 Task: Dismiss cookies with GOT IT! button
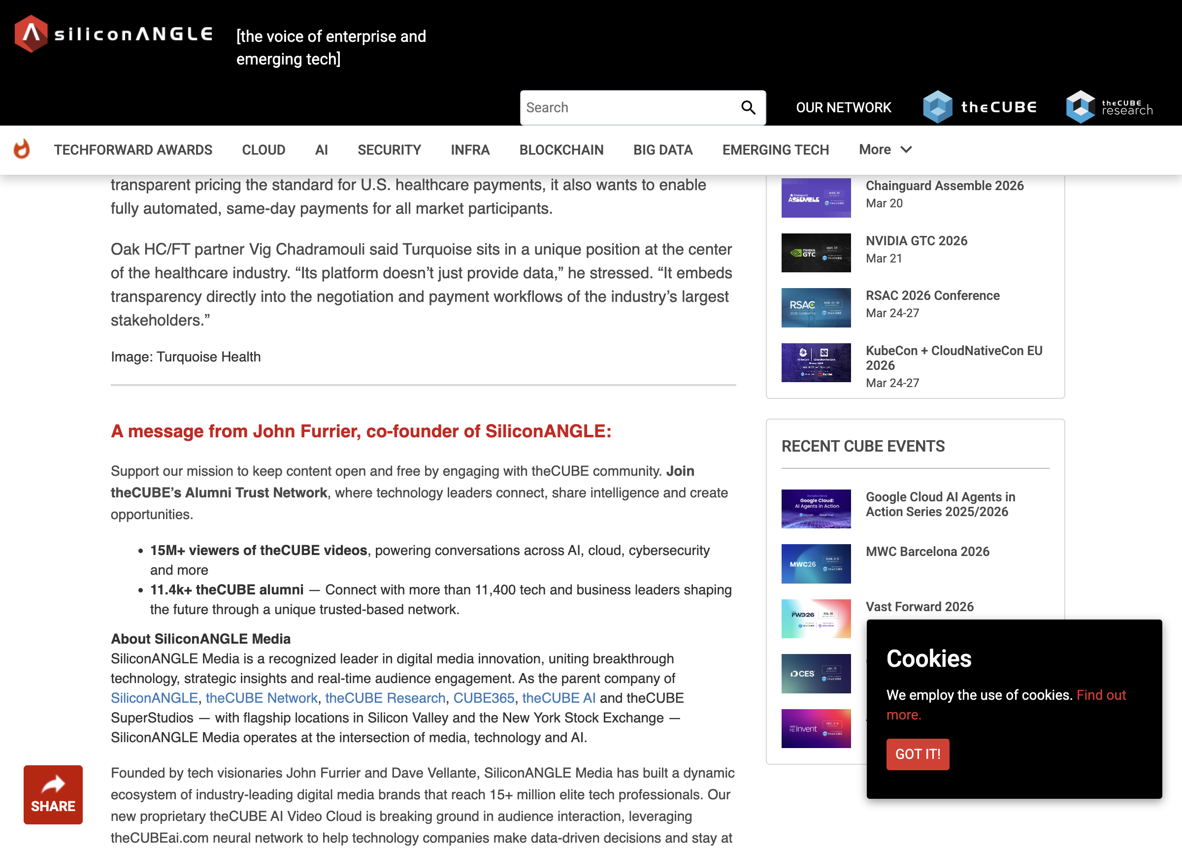tap(917, 754)
